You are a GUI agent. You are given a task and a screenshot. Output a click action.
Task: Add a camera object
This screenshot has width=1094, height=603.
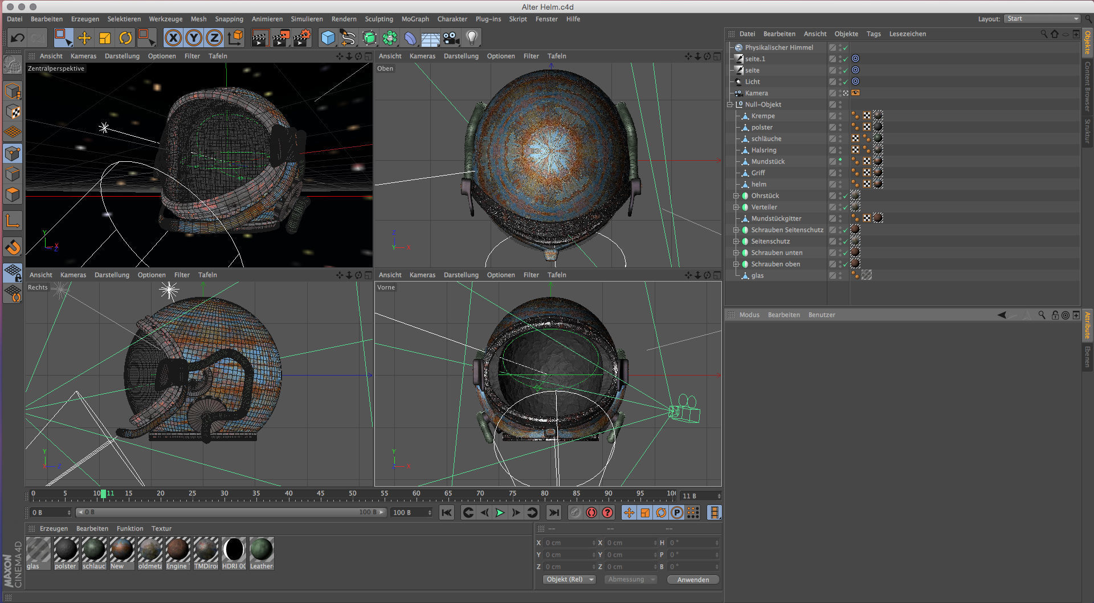click(x=451, y=38)
